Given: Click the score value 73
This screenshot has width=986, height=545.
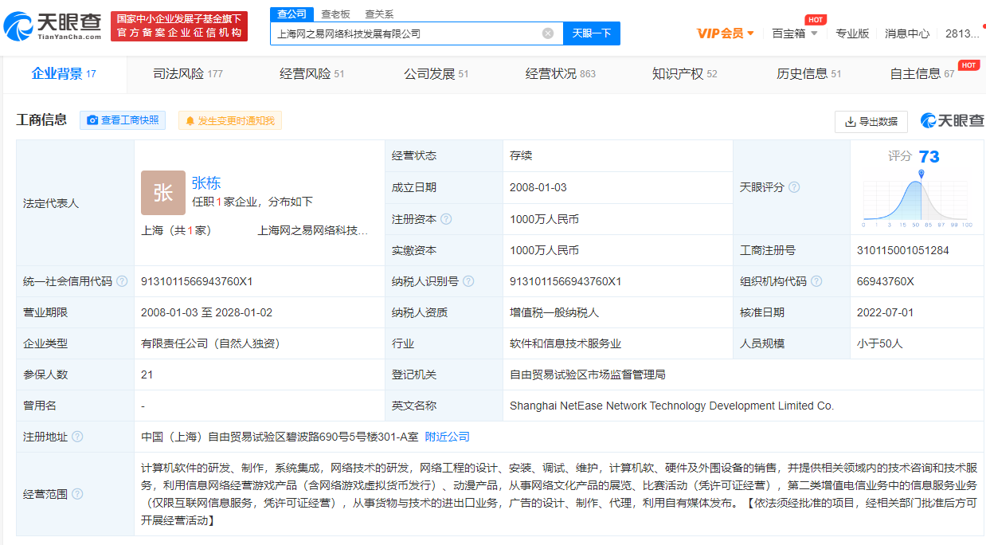Looking at the screenshot, I should click(929, 156).
